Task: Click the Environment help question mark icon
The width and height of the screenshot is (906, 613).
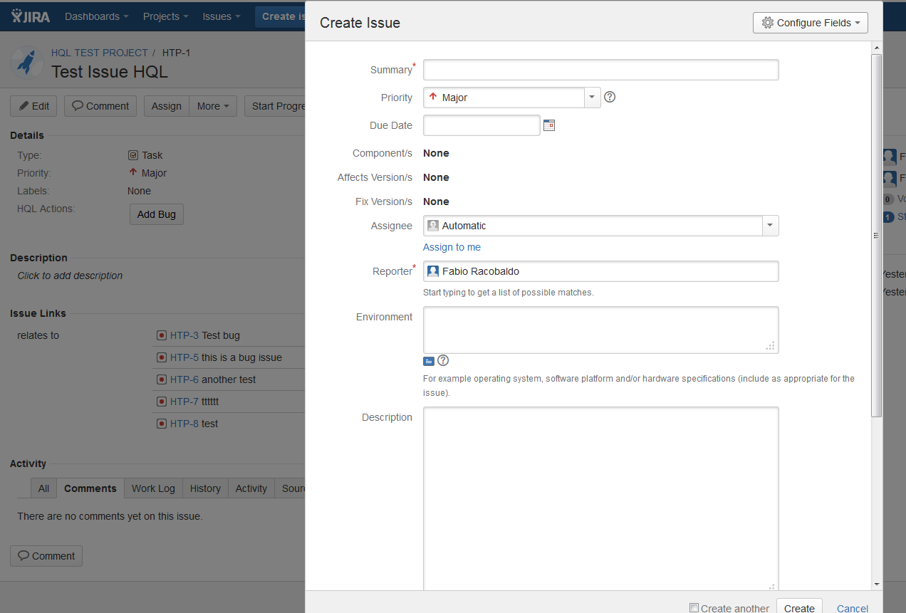Action: pos(443,360)
